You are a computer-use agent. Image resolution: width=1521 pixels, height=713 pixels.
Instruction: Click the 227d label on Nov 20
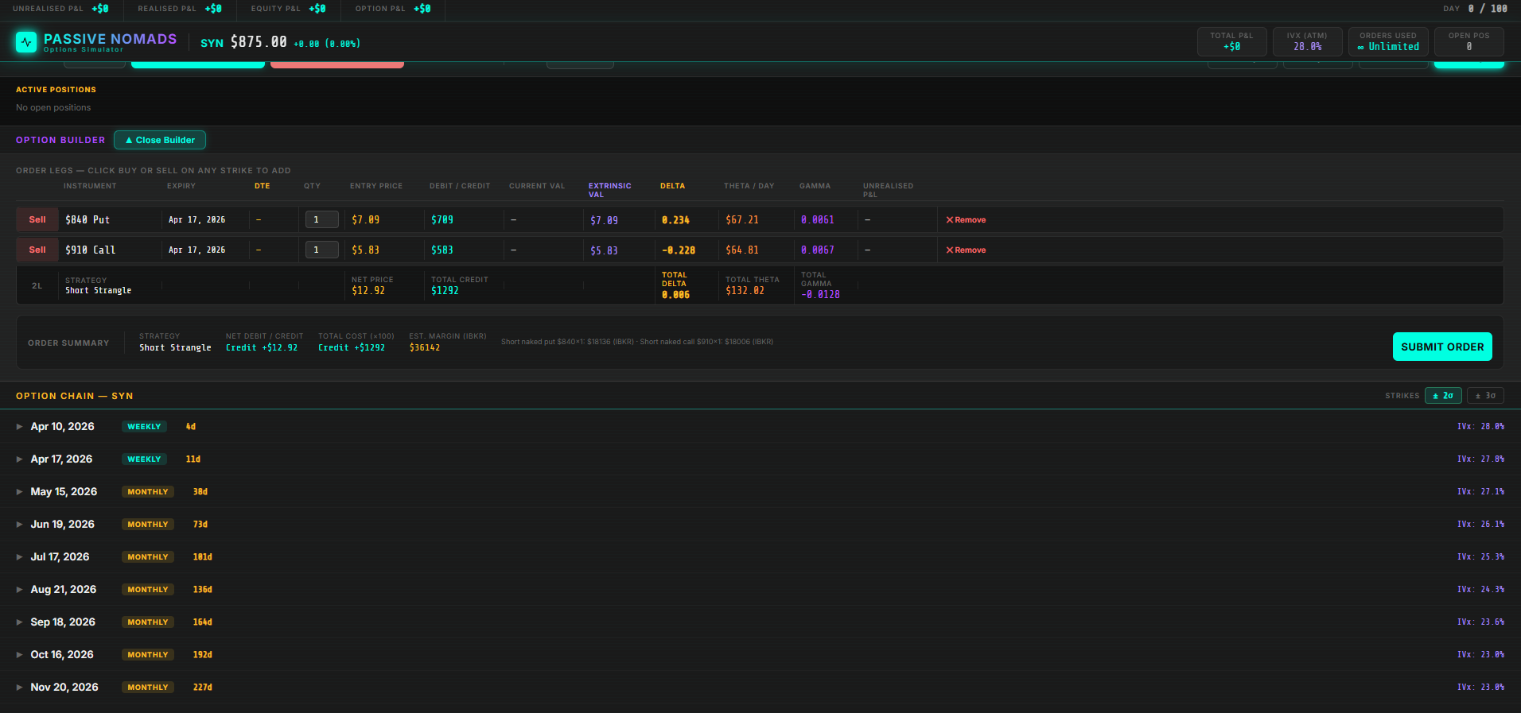202,688
